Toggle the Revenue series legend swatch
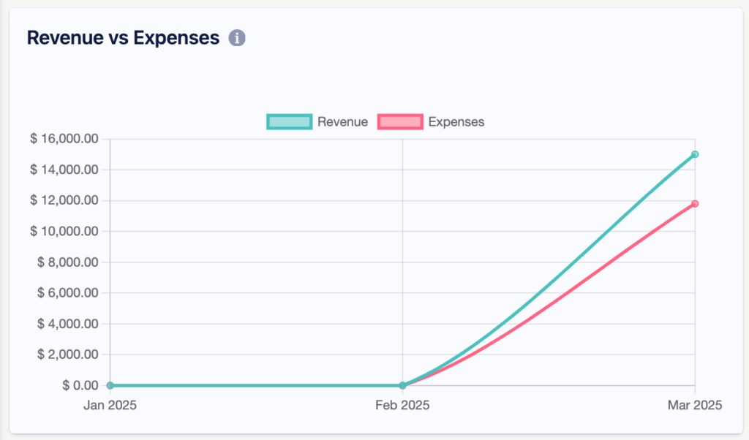 point(290,122)
